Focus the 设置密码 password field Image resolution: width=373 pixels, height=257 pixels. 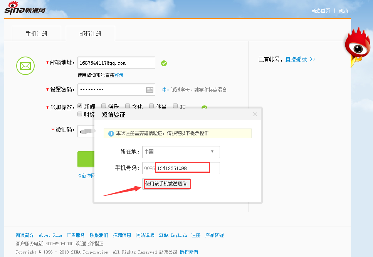[116, 90]
